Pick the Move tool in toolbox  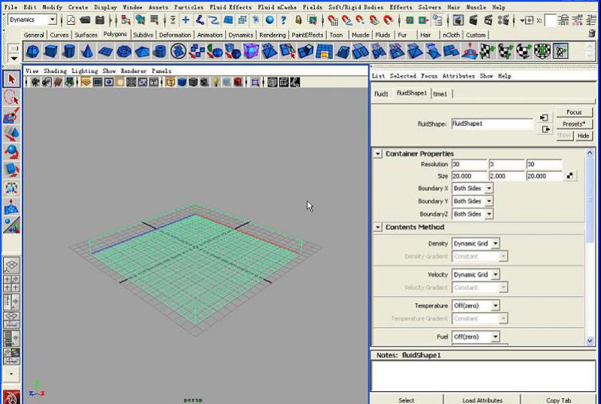(x=11, y=134)
